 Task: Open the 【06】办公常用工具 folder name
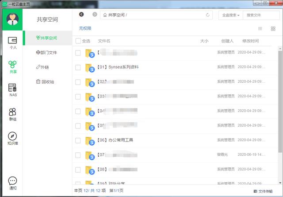(x=115, y=140)
